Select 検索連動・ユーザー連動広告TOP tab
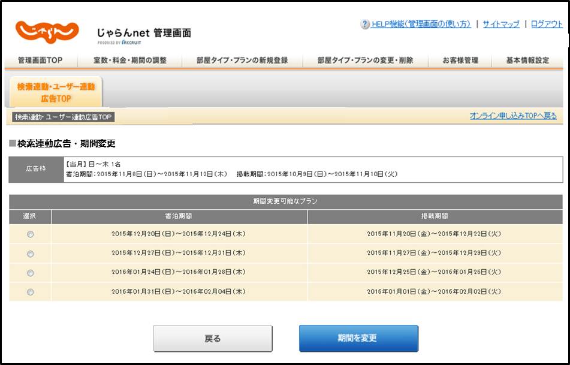This screenshot has height=365, width=570. coord(56,92)
